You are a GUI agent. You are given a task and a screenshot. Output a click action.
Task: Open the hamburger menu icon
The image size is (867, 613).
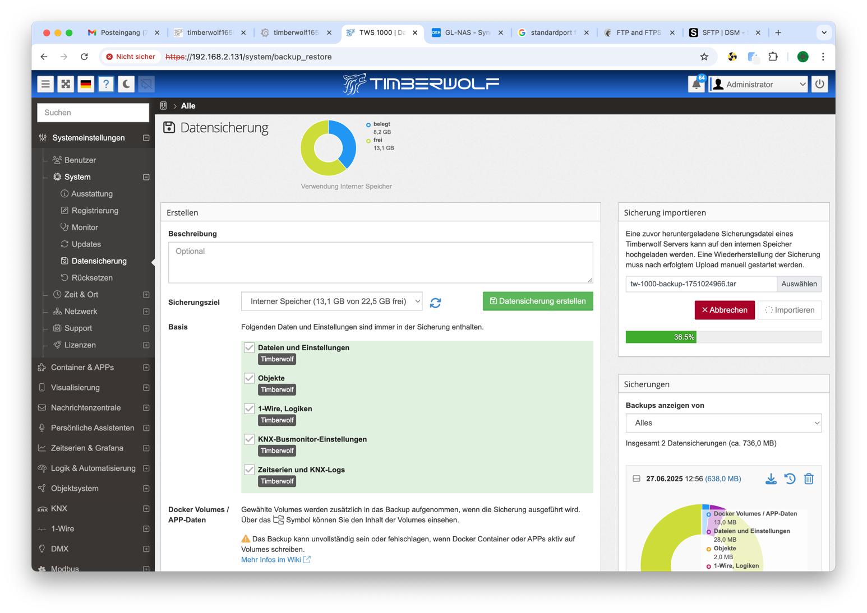pos(45,84)
